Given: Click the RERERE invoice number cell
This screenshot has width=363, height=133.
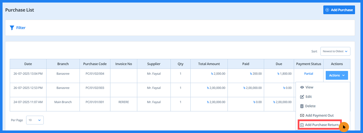Looking at the screenshot, I should [x=124, y=102].
